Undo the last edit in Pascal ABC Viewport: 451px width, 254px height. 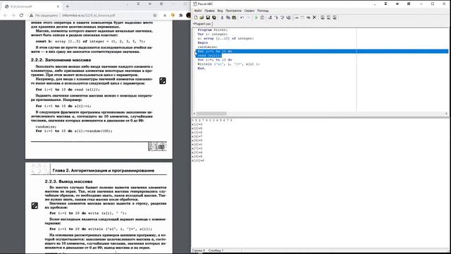tap(242, 18)
